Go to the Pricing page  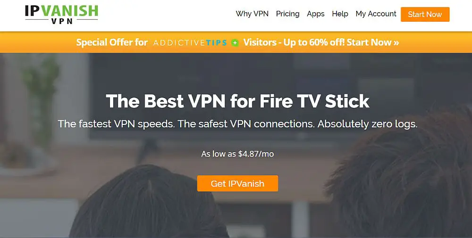288,14
